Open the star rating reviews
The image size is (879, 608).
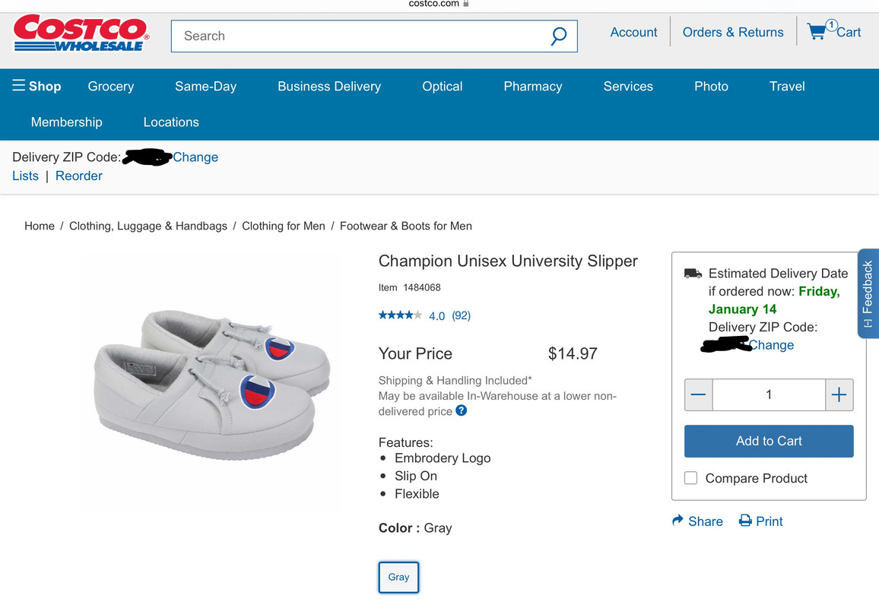pyautogui.click(x=400, y=315)
